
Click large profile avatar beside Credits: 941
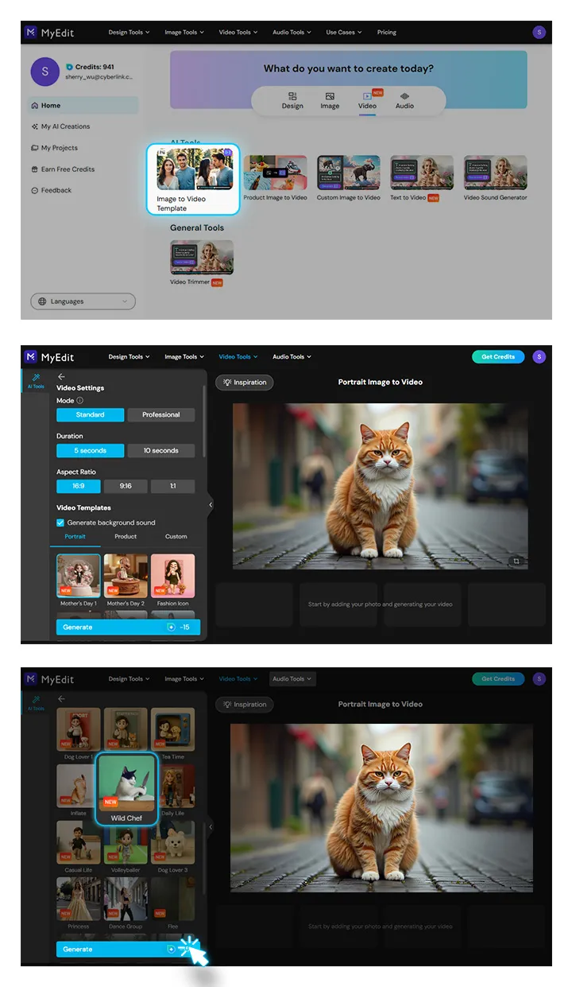pyautogui.click(x=44, y=72)
